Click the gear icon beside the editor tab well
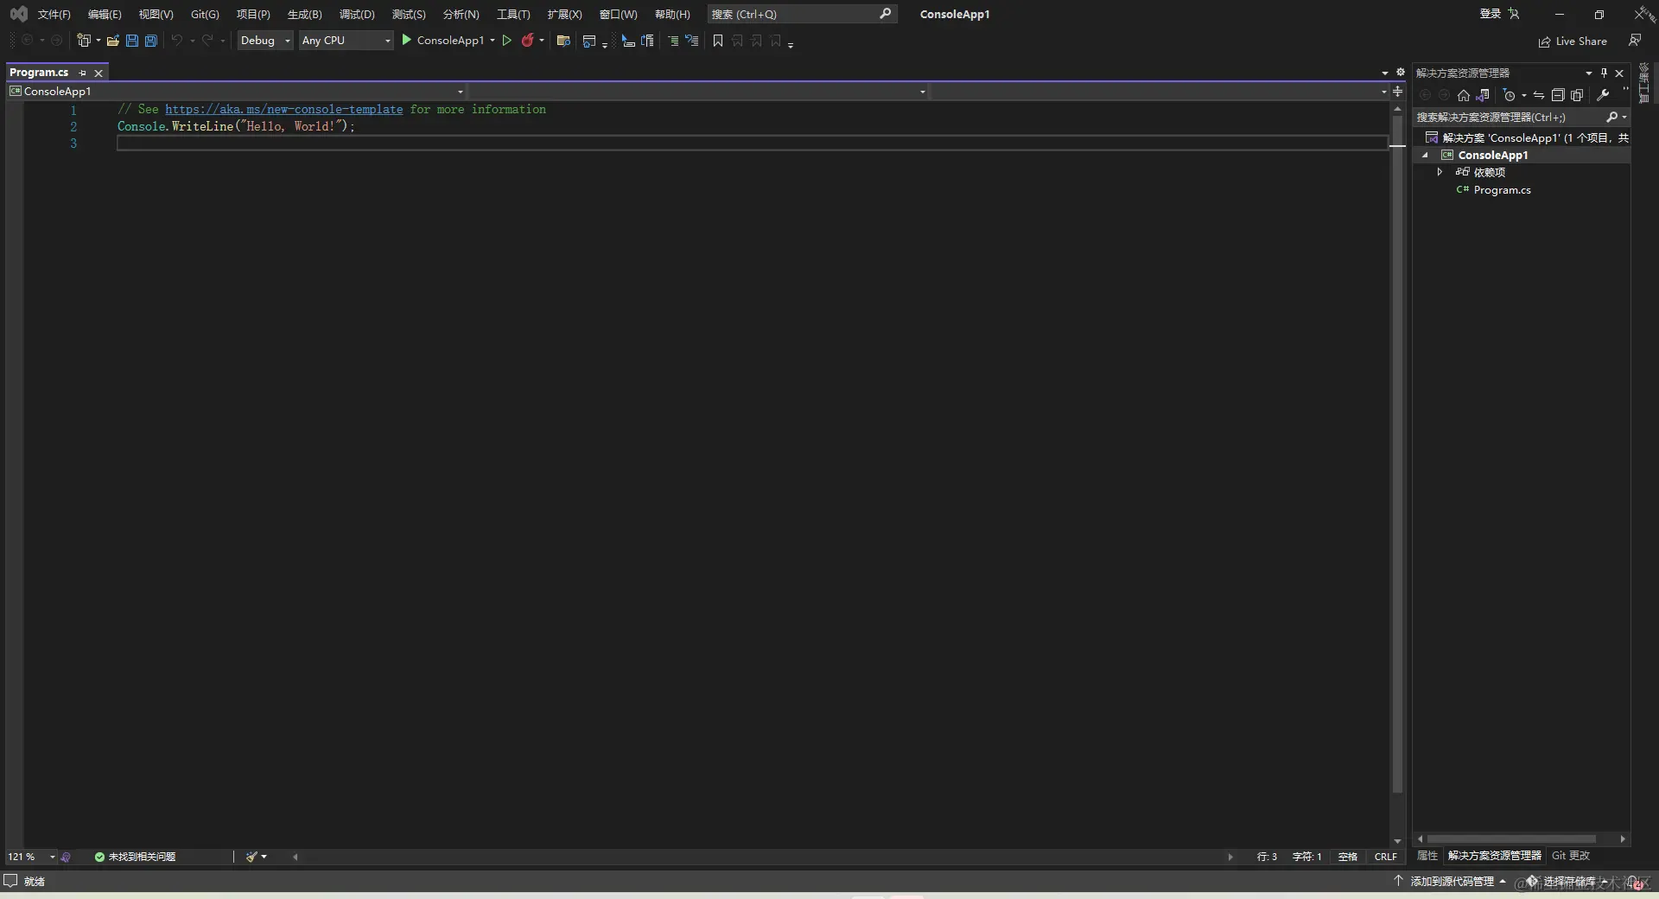This screenshot has height=899, width=1659. tap(1401, 72)
